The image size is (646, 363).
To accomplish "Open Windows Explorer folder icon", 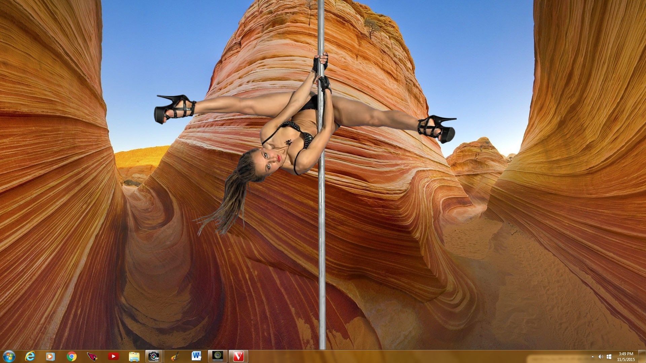I will point(134,356).
